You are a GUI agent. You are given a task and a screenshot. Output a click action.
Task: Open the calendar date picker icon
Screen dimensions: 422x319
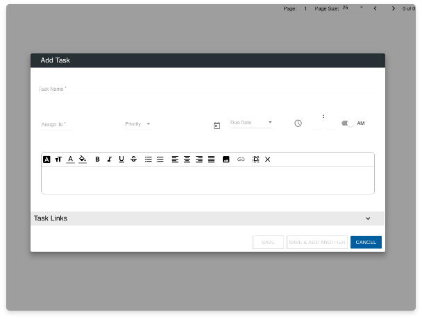[x=217, y=126]
